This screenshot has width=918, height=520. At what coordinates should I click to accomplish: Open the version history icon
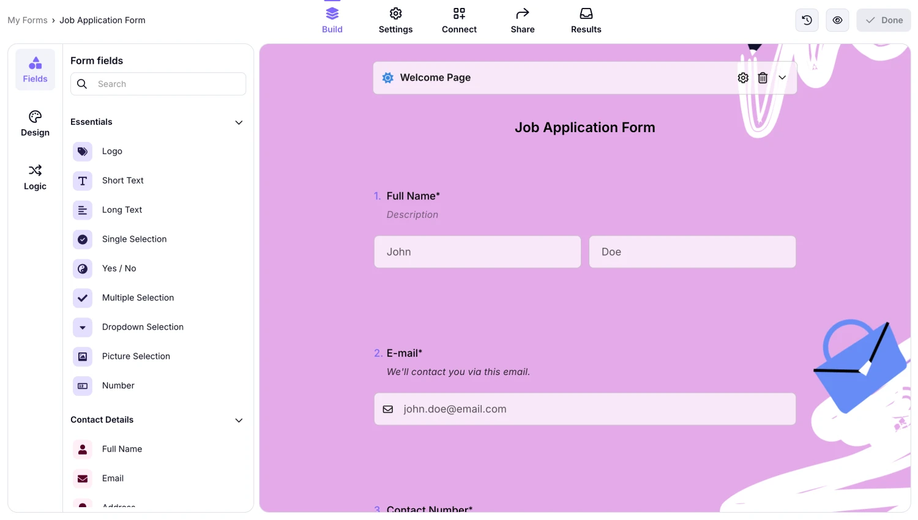pos(806,20)
